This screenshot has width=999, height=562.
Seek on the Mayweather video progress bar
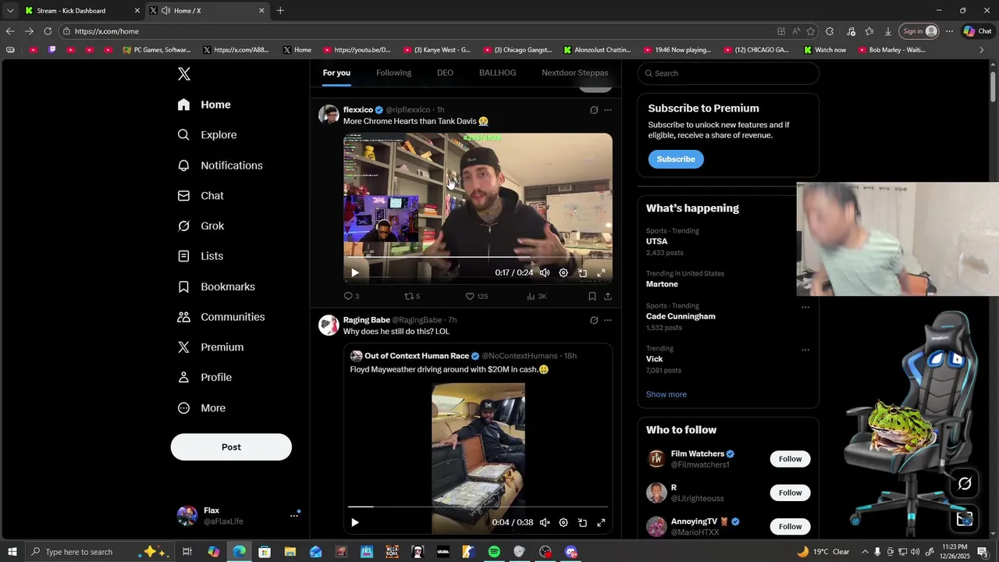(478, 507)
